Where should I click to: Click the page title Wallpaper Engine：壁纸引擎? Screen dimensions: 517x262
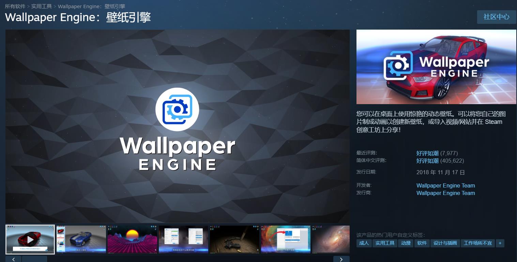78,18
